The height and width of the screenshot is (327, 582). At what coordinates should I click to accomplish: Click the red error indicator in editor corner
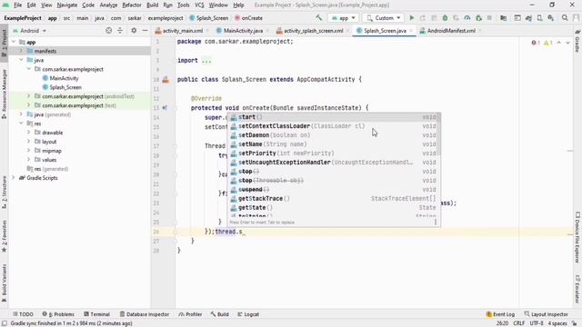pos(535,43)
